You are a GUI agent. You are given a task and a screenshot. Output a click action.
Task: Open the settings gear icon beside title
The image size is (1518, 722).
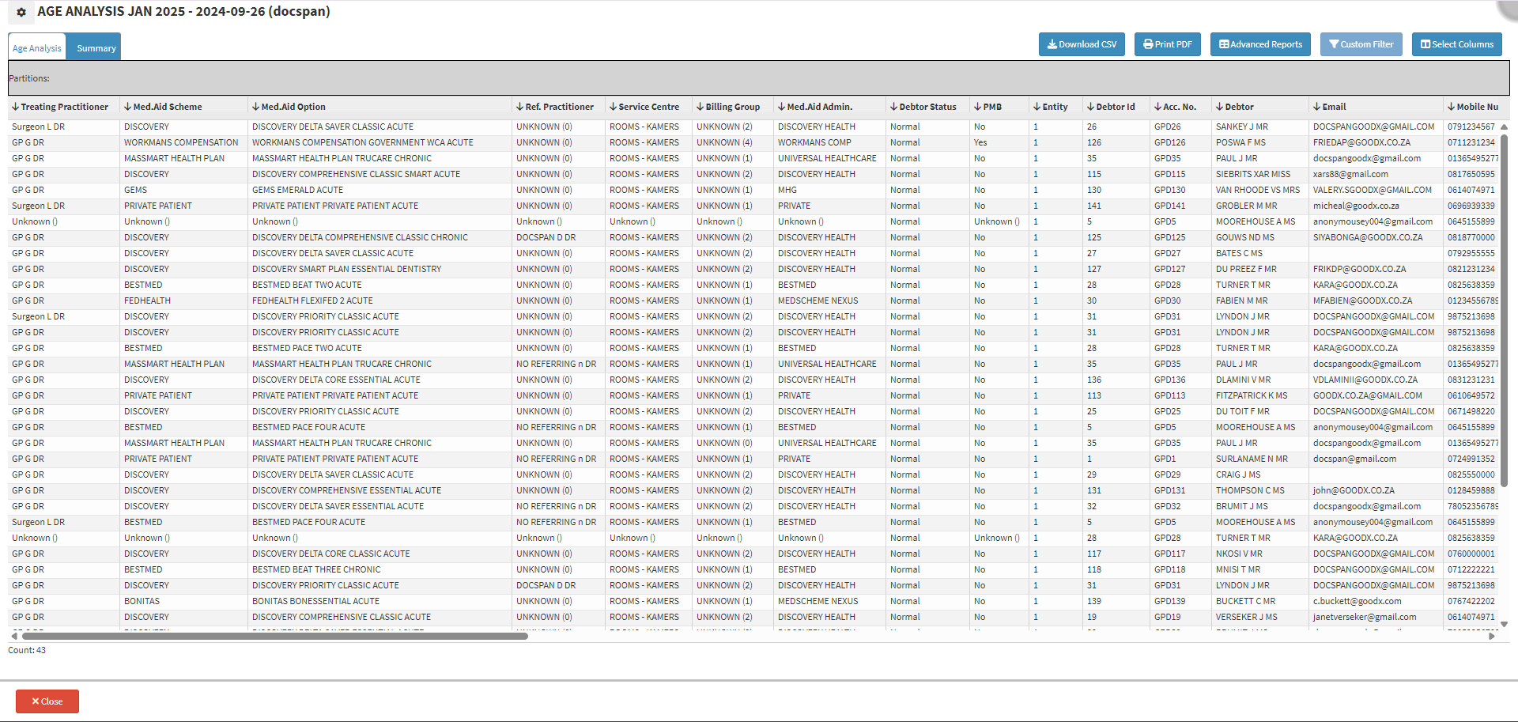click(21, 13)
